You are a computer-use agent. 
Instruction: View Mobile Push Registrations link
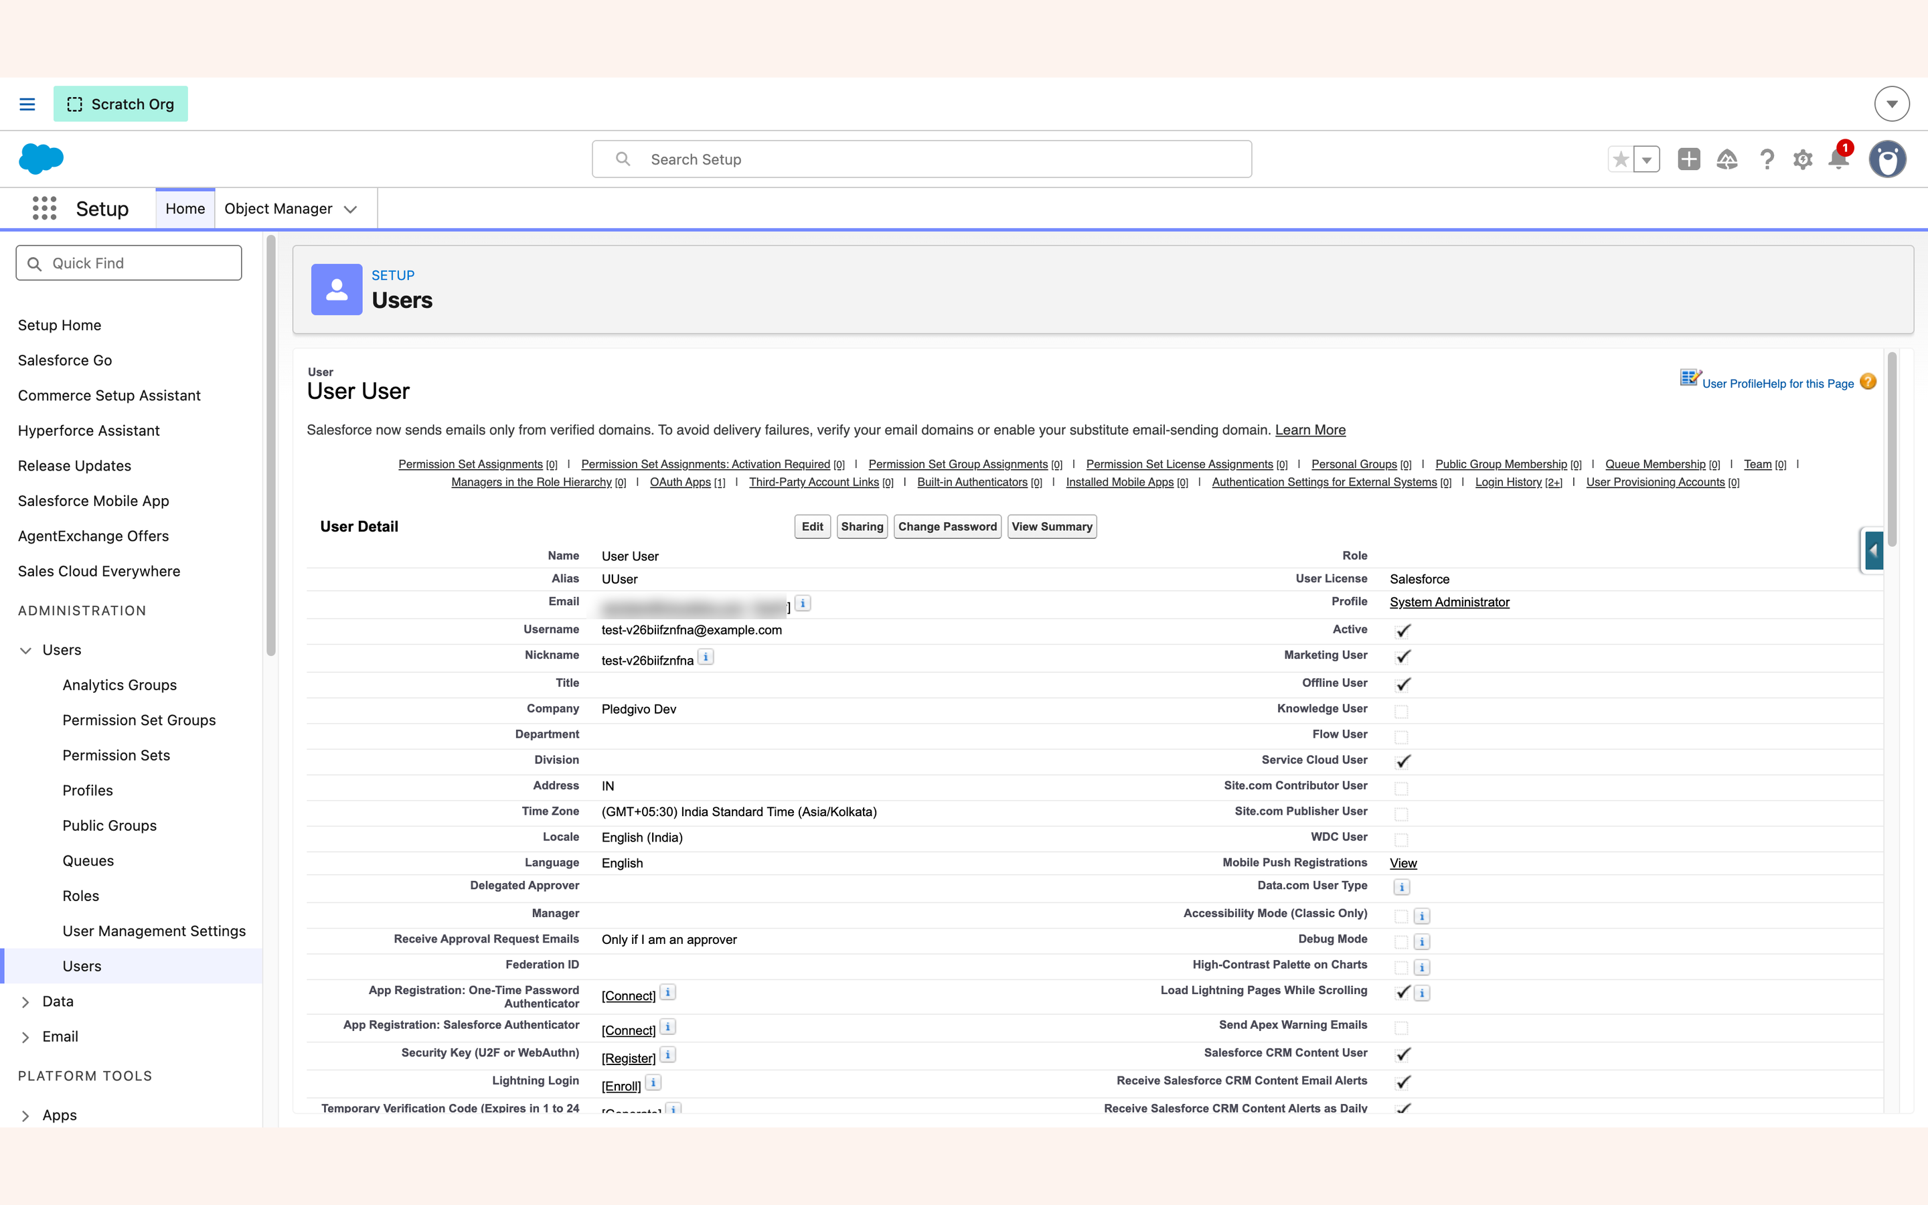(x=1403, y=864)
